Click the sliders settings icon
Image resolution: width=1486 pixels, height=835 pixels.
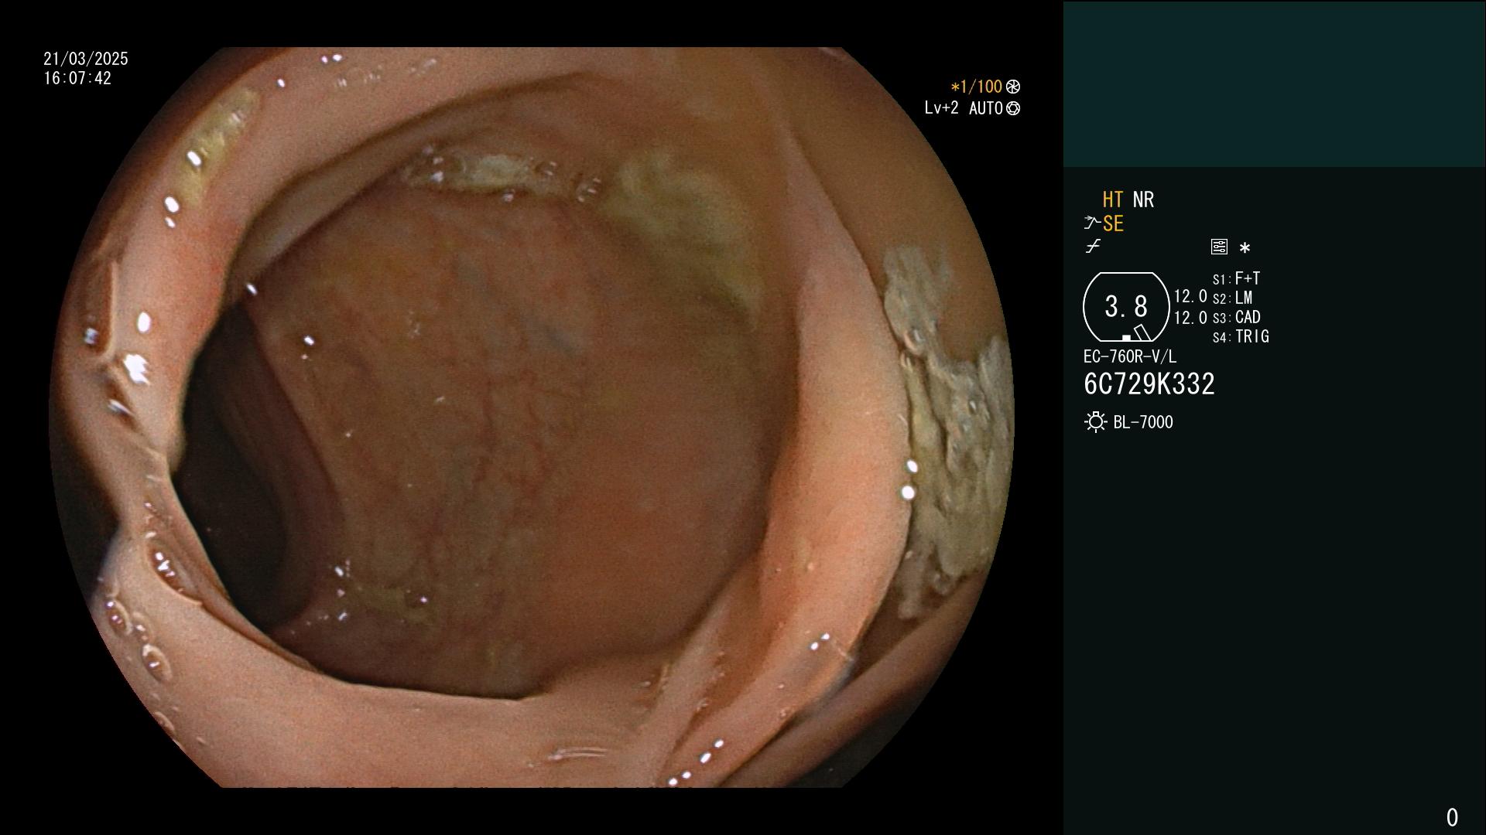click(x=1219, y=247)
